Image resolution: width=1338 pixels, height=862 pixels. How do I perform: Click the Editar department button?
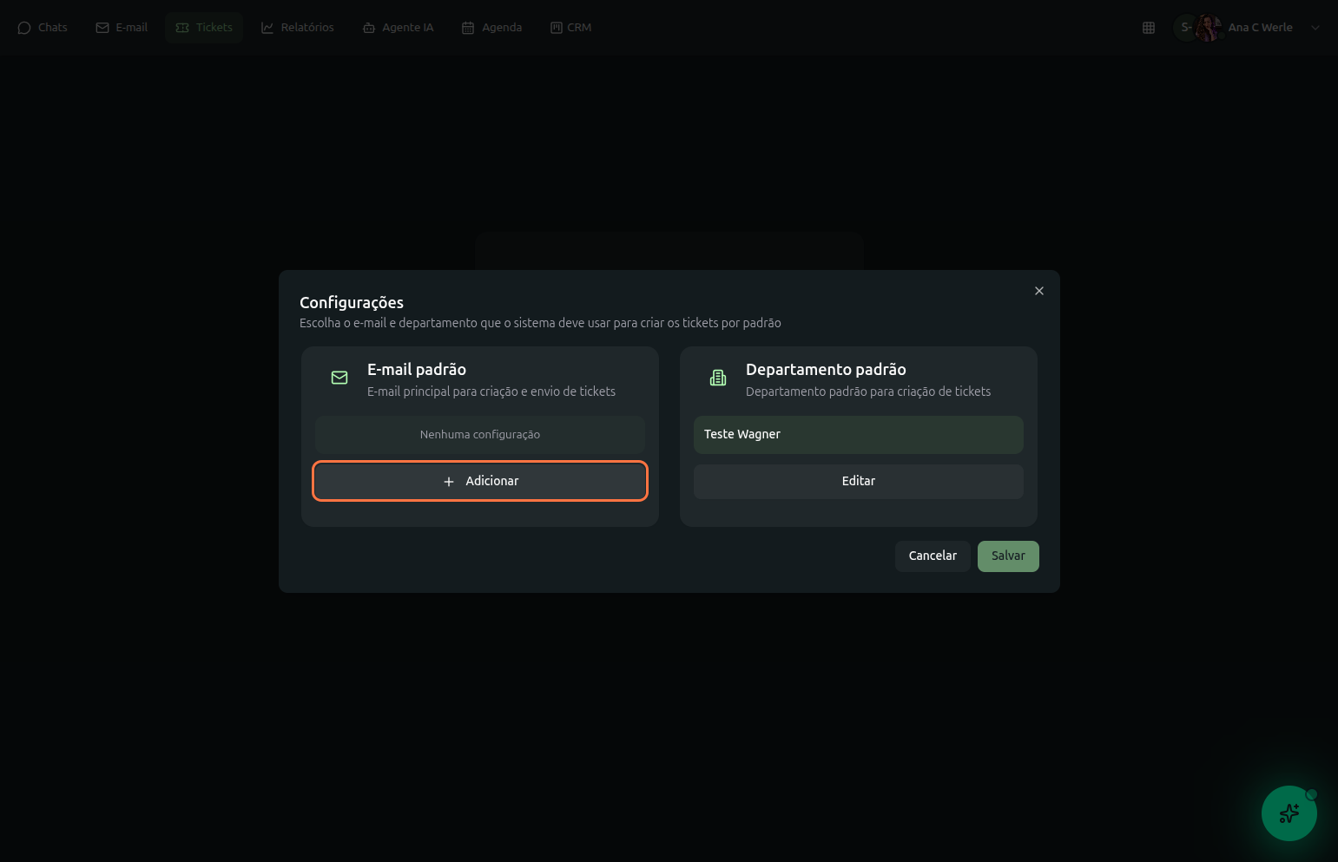(858, 481)
